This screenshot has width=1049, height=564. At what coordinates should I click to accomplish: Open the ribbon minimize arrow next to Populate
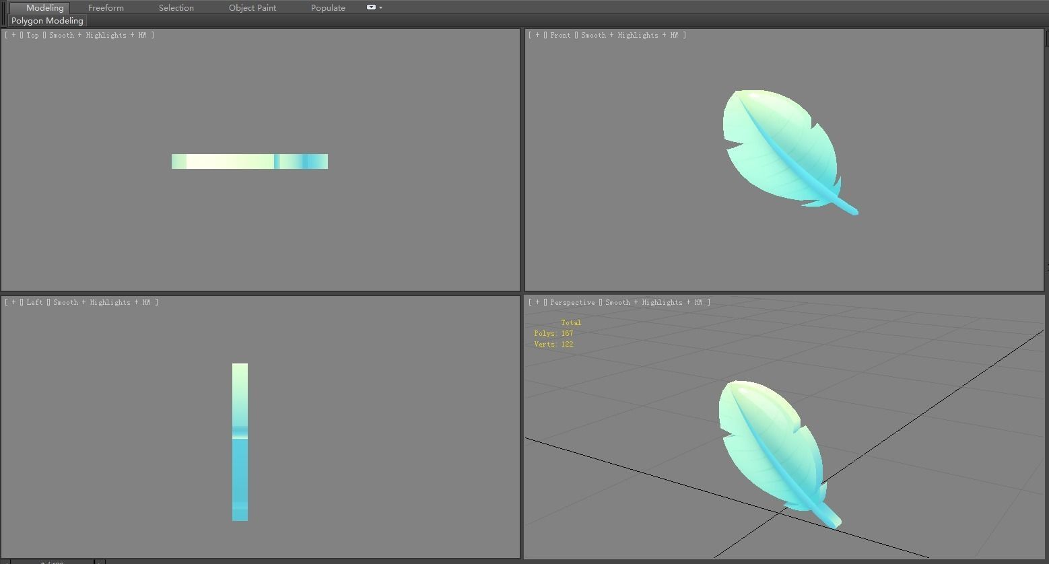click(x=380, y=7)
